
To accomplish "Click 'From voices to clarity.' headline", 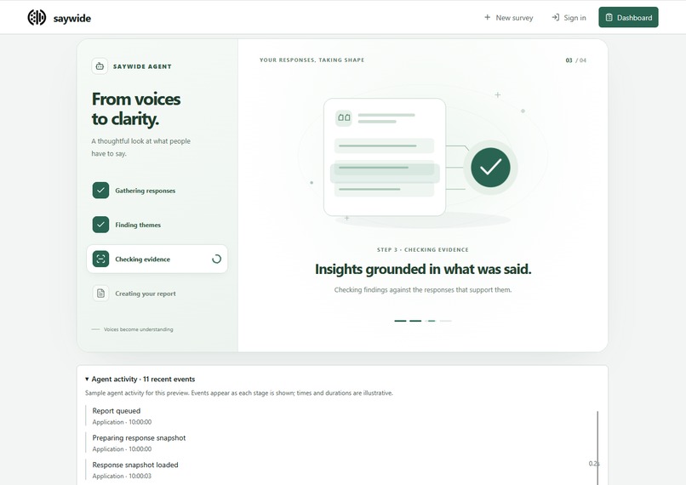I will pyautogui.click(x=136, y=109).
